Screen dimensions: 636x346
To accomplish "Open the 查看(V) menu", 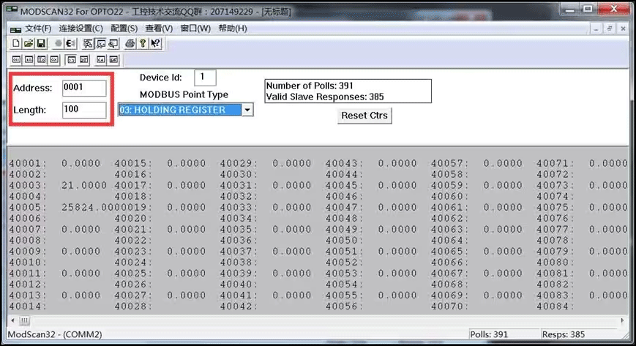I will click(x=159, y=29).
